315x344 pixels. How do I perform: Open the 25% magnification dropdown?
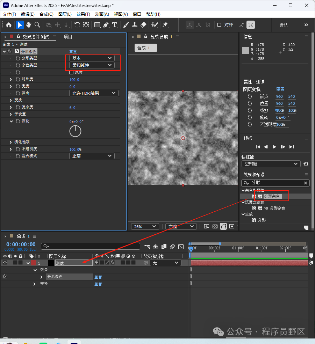(145, 226)
